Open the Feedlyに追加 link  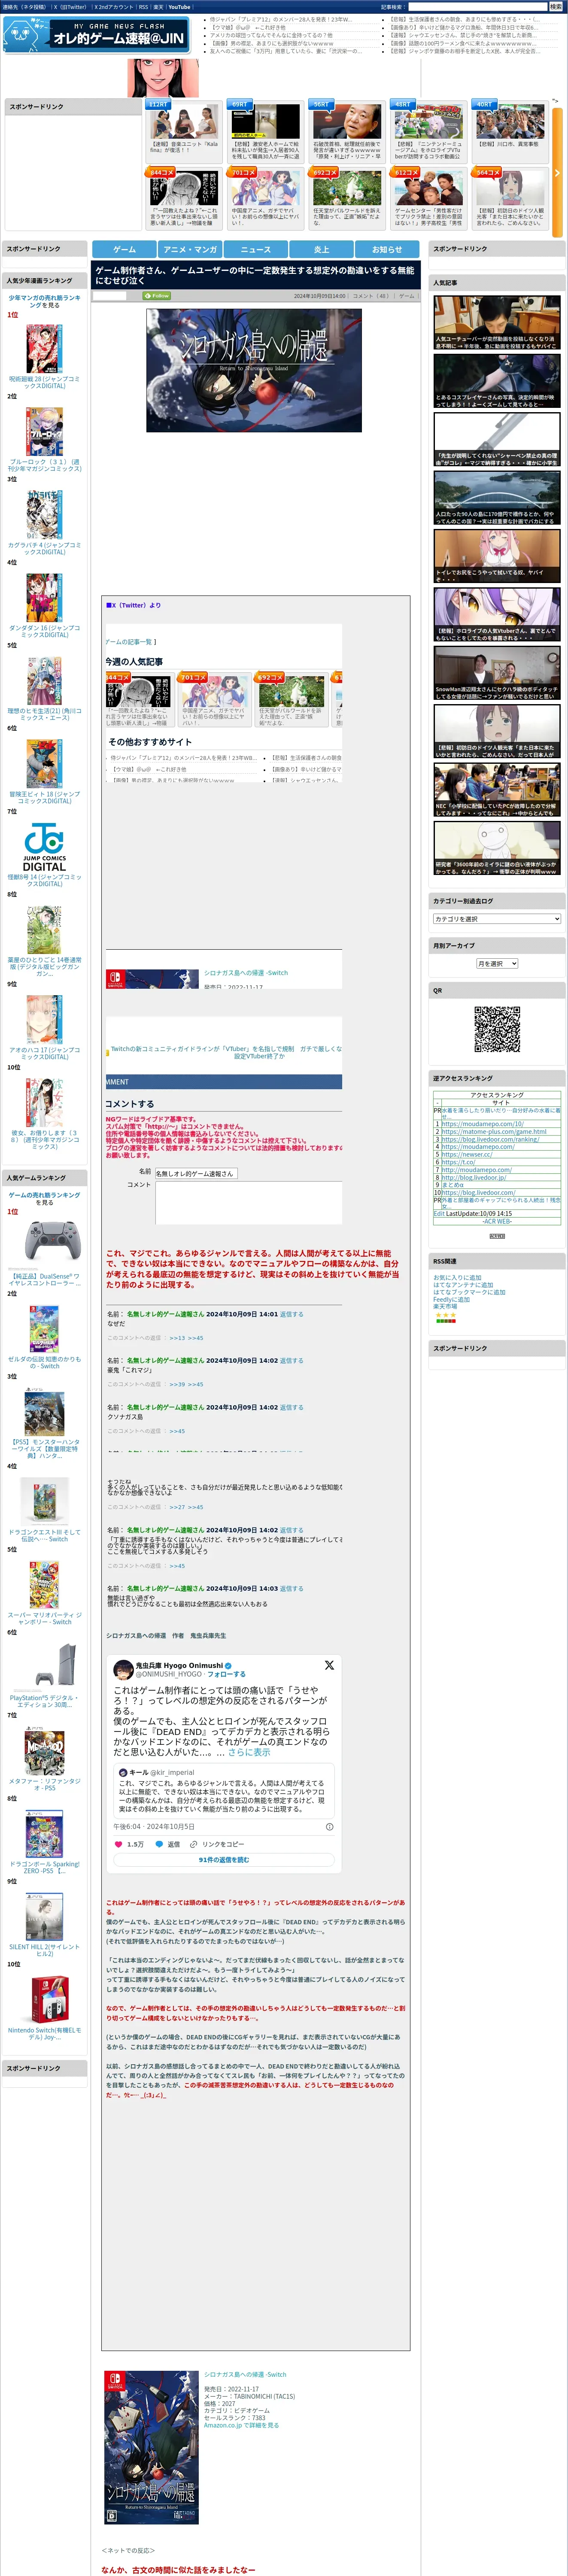tap(451, 1299)
